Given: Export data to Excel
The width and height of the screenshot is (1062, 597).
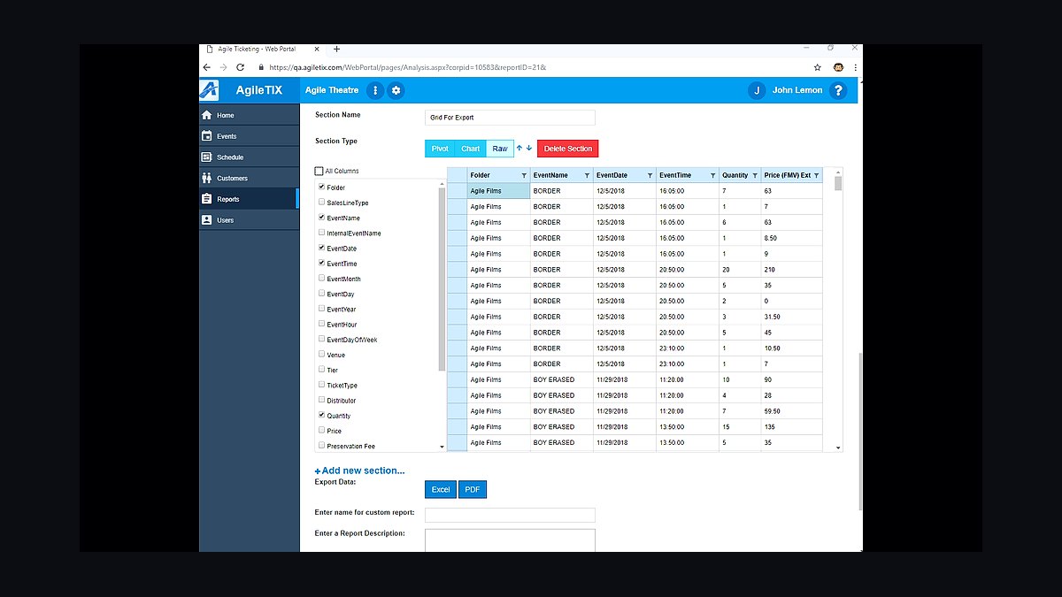Looking at the screenshot, I should pyautogui.click(x=441, y=489).
